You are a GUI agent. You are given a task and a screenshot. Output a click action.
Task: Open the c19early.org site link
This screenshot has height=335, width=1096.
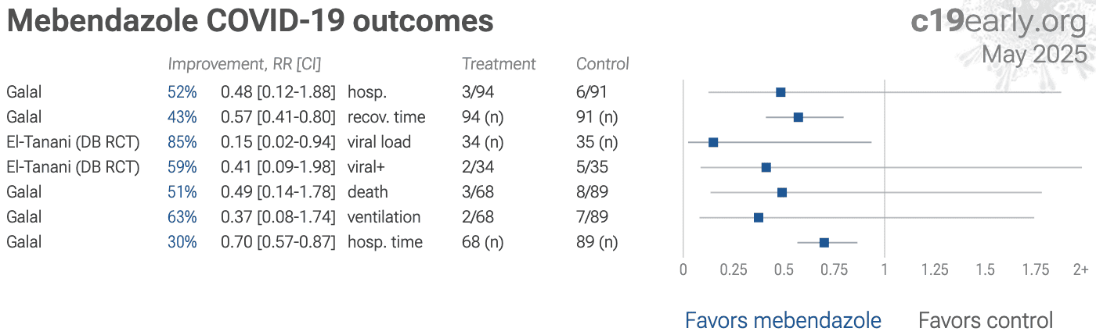[x=999, y=22]
